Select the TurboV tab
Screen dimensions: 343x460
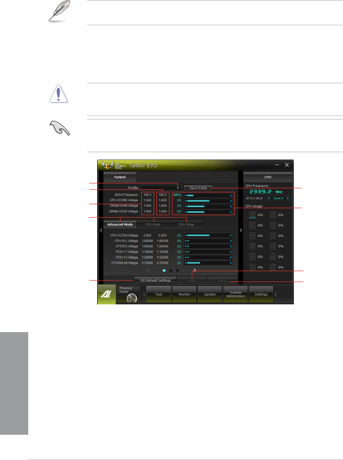click(x=120, y=177)
